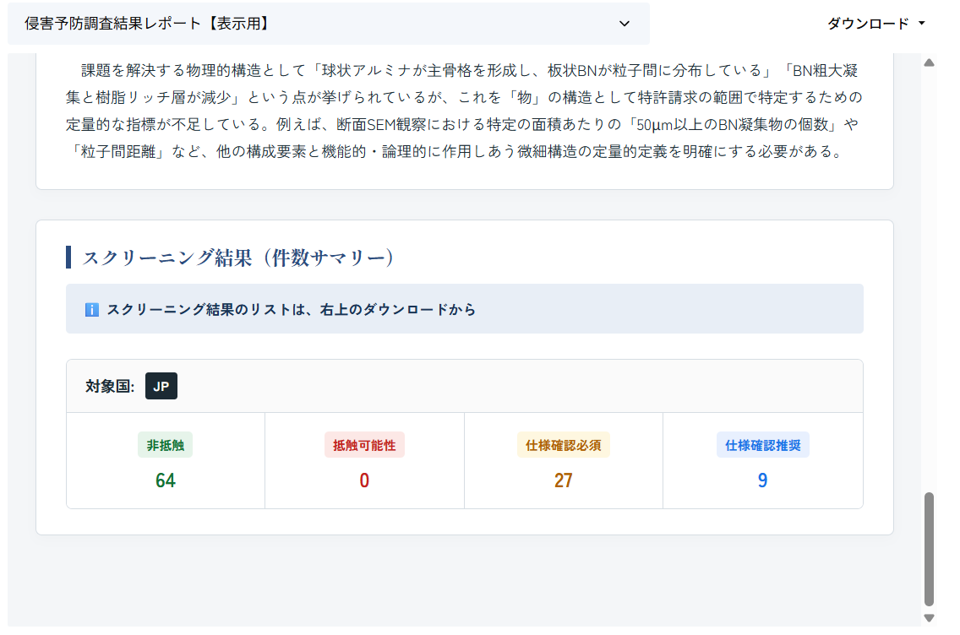Open the ダウンロード menu

coord(875,24)
